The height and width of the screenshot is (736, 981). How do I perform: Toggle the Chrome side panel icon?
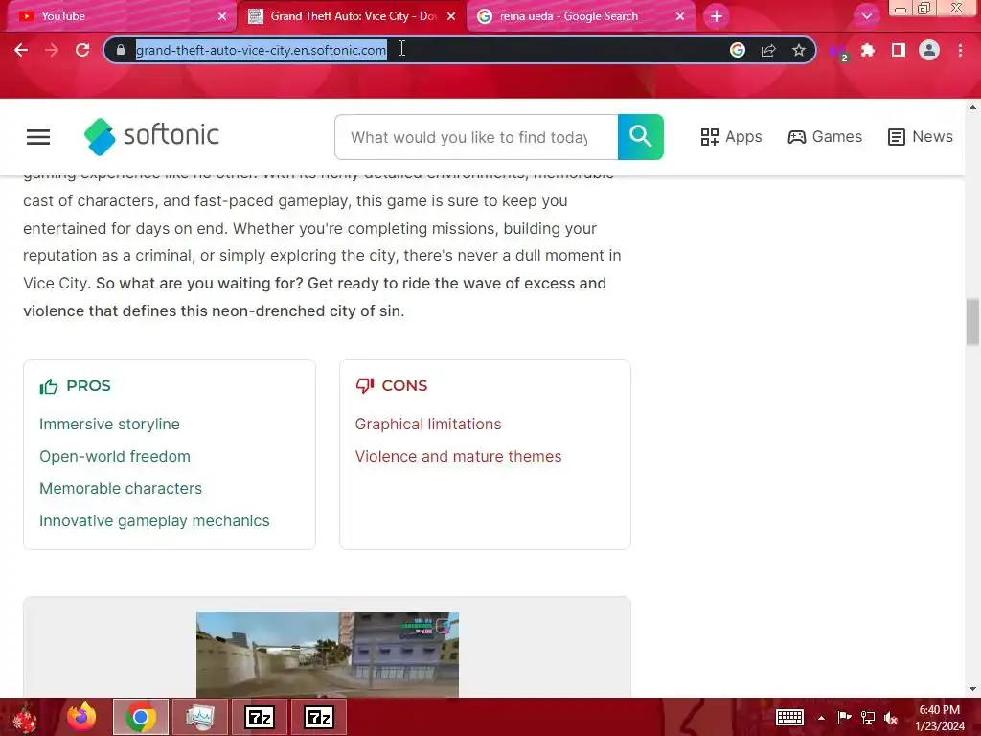coord(899,50)
